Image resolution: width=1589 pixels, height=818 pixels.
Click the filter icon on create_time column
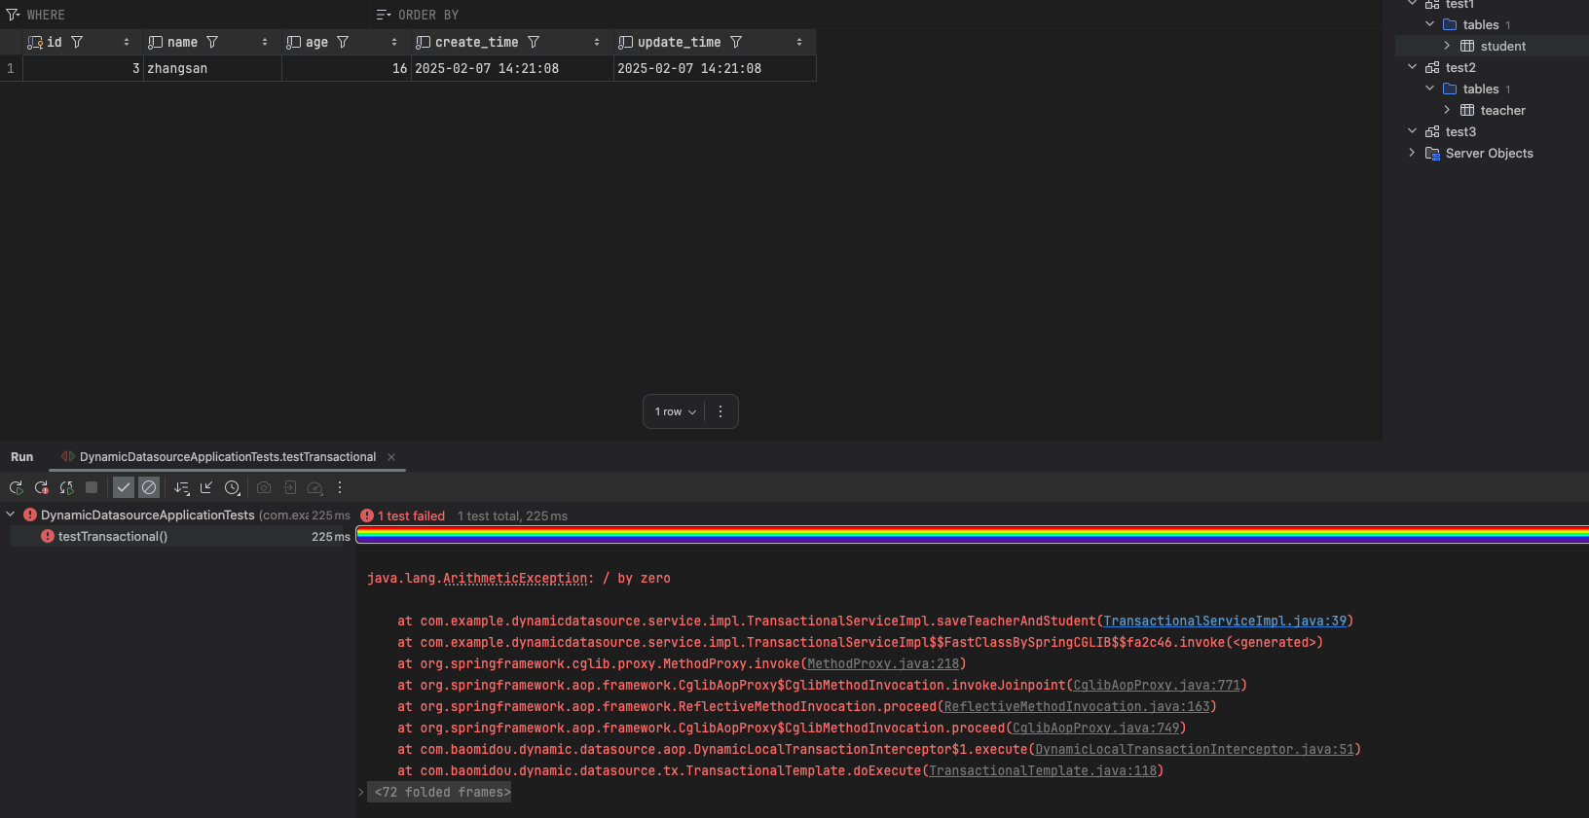[x=534, y=43]
